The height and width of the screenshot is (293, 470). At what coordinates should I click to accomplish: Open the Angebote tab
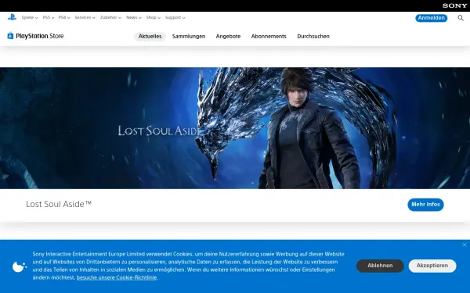(228, 36)
